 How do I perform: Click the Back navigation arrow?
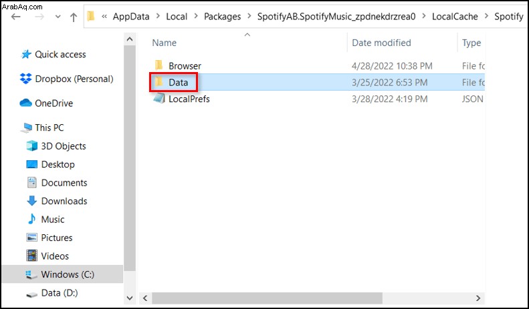[15, 17]
